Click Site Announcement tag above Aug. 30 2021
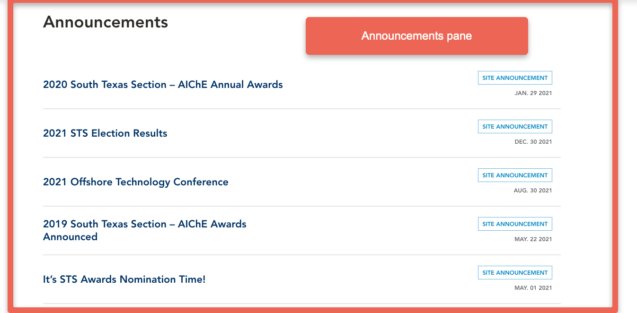 (515, 175)
